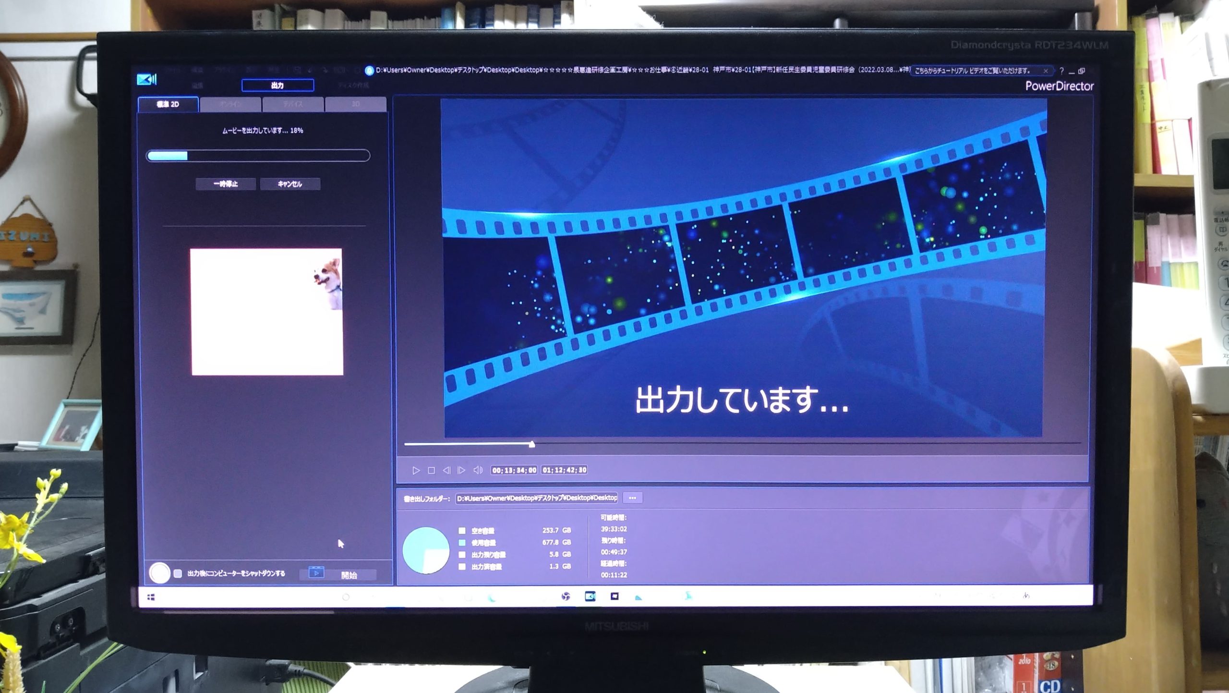
Task: Click the PowerDirector logo icon
Action: [x=146, y=79]
